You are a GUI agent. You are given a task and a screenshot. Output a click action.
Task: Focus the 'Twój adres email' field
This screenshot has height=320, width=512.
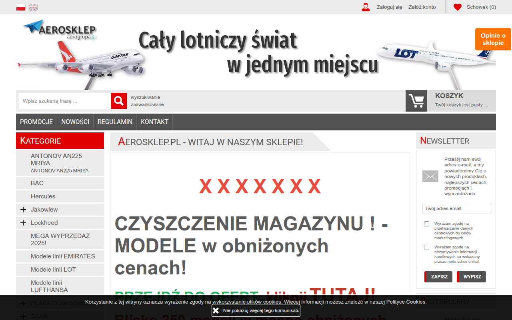click(457, 208)
